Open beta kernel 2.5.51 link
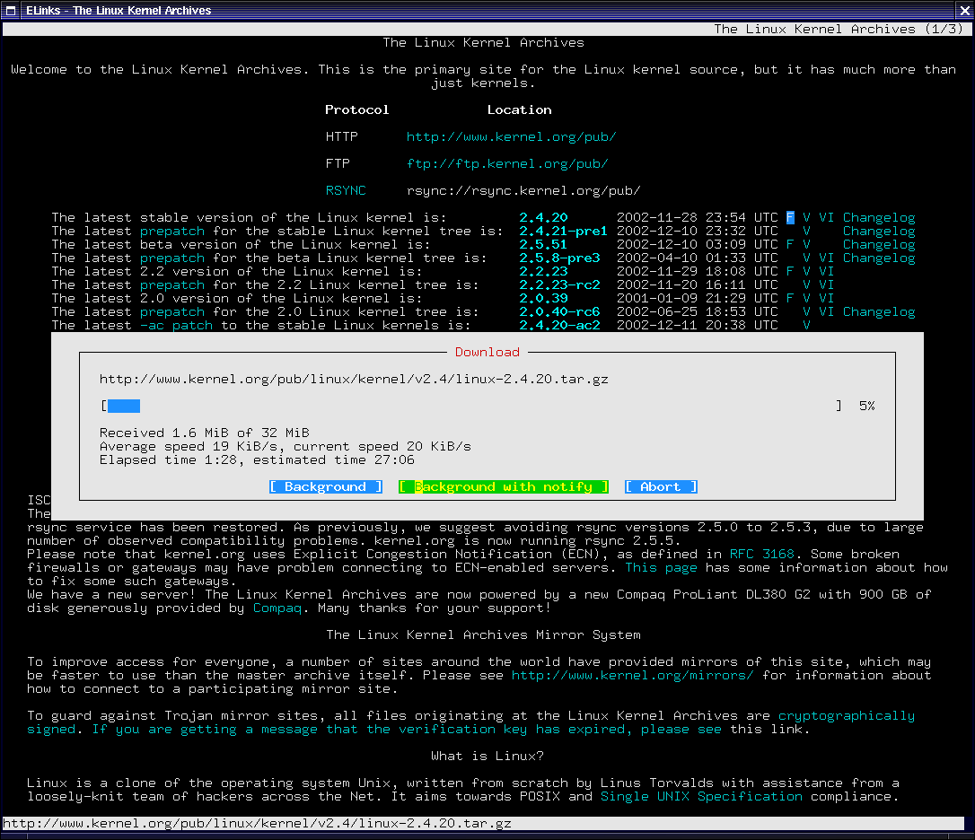The height and width of the screenshot is (840, 975). (x=543, y=244)
